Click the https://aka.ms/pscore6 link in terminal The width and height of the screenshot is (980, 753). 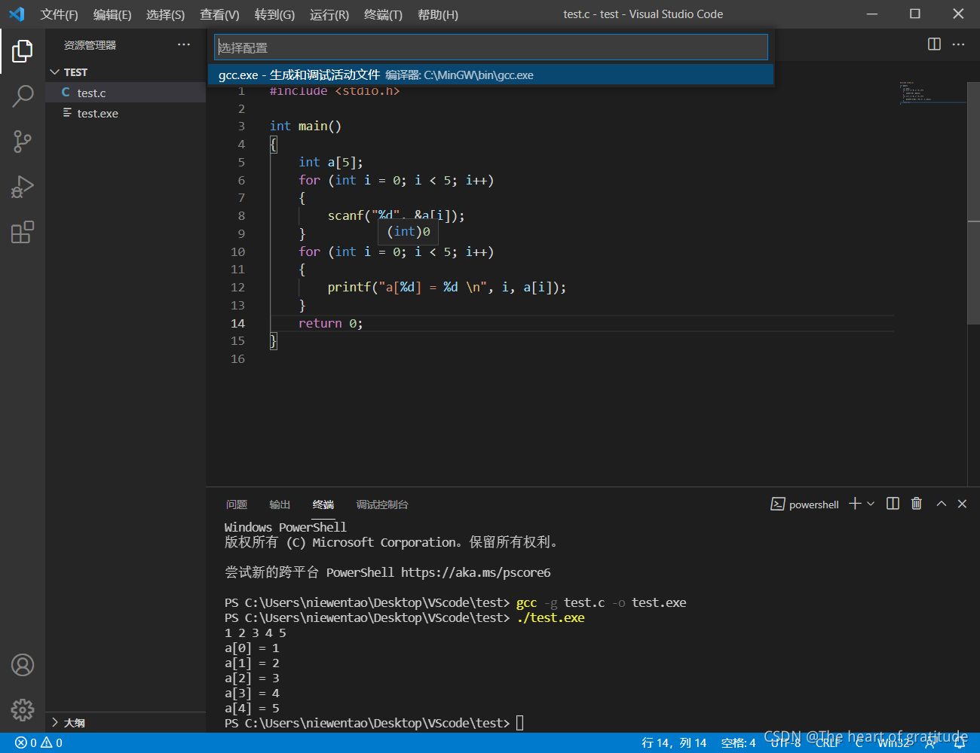coord(476,572)
